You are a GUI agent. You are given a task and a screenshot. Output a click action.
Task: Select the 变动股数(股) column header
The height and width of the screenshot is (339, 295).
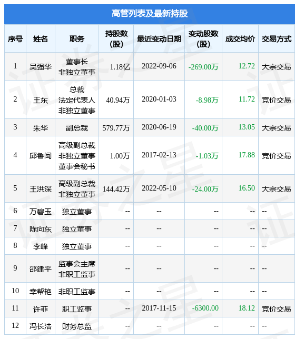(x=203, y=39)
